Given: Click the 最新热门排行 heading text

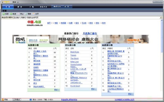Looking at the screenshot, I should click(71, 33).
